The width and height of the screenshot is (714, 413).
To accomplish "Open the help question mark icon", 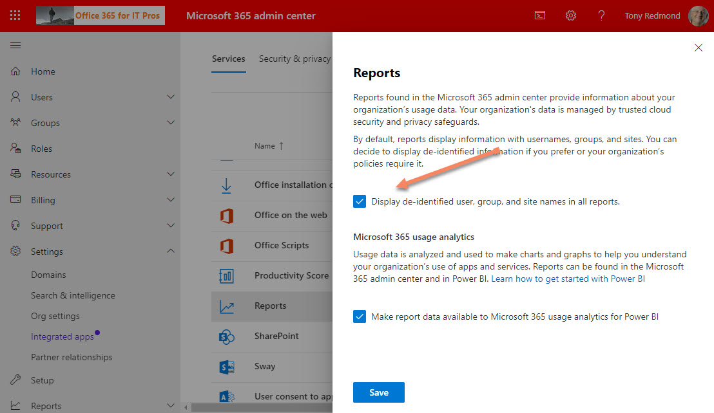I will [x=601, y=15].
